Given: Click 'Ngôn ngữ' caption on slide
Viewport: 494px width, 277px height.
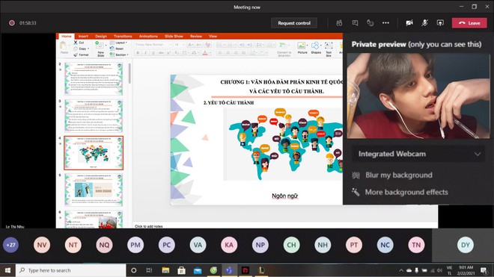Looking at the screenshot, I should (x=285, y=196).
